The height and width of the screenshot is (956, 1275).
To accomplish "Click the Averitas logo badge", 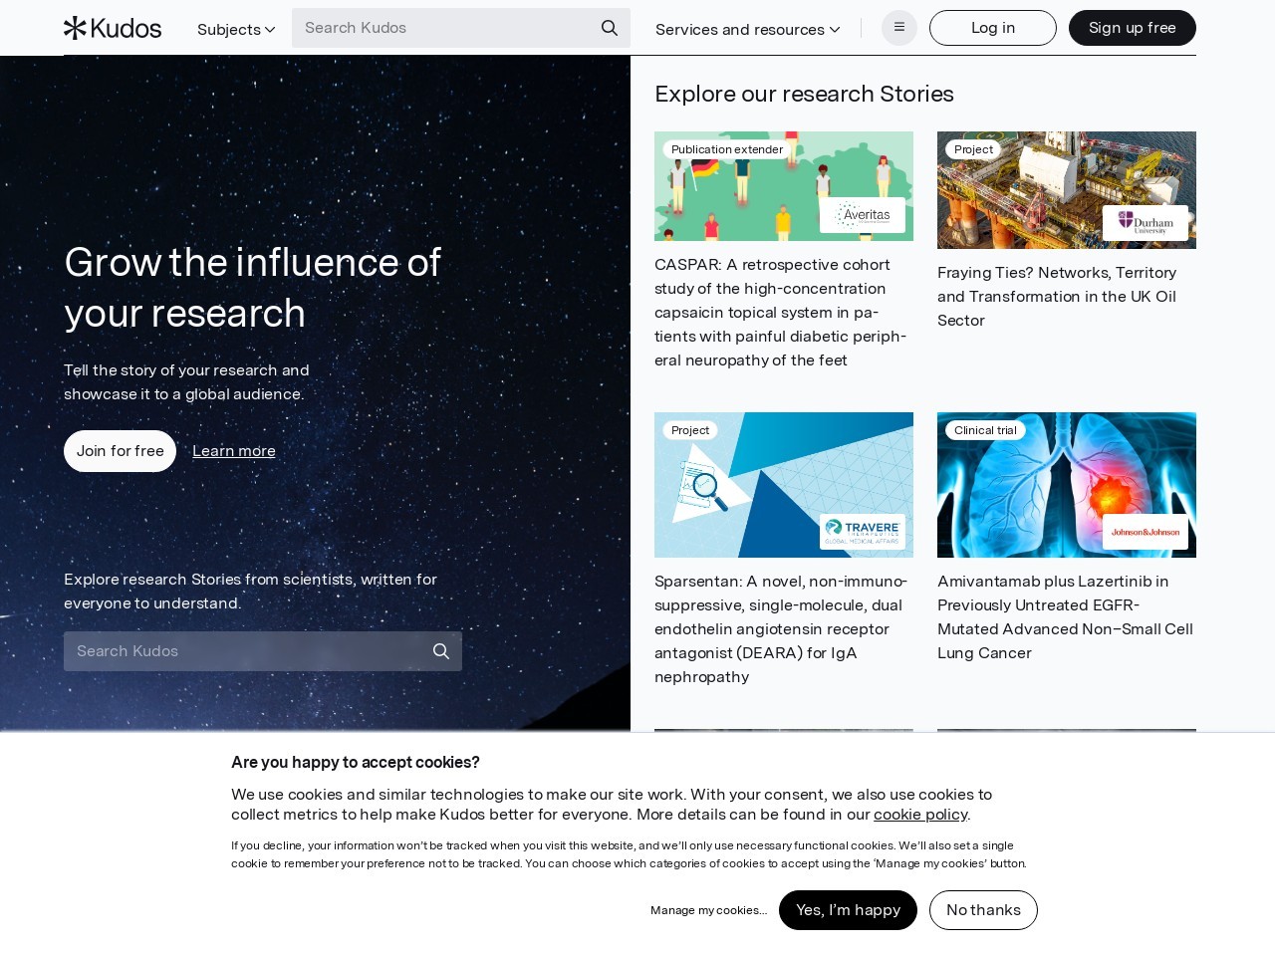I will pos(863,215).
